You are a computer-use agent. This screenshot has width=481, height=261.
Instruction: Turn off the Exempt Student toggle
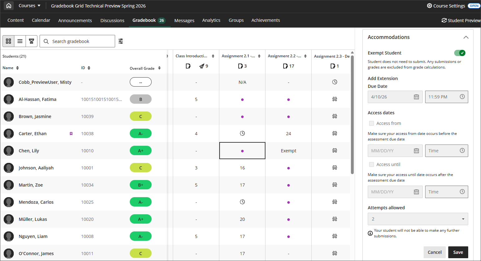pos(460,53)
